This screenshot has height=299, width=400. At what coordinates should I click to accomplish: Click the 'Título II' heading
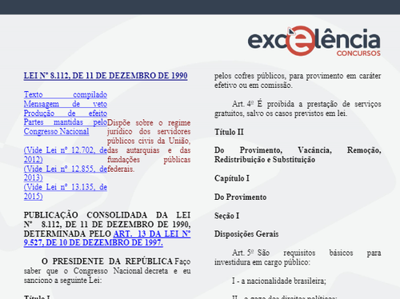[229, 132]
